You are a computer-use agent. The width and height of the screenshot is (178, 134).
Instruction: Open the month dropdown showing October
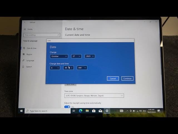point(59,56)
